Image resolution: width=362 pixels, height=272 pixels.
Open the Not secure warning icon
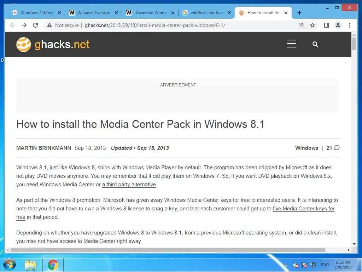[x=49, y=25]
